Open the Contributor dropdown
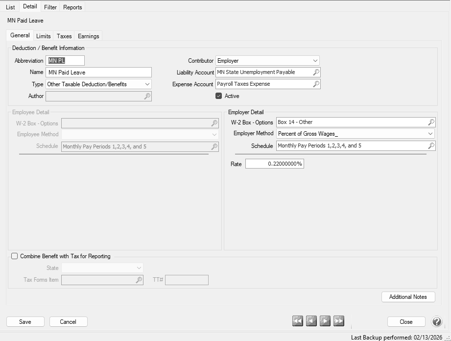 tap(315, 61)
